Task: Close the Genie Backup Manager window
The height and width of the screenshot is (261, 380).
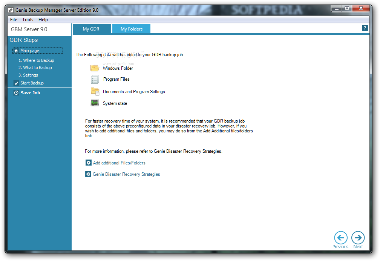Action: coord(361,9)
